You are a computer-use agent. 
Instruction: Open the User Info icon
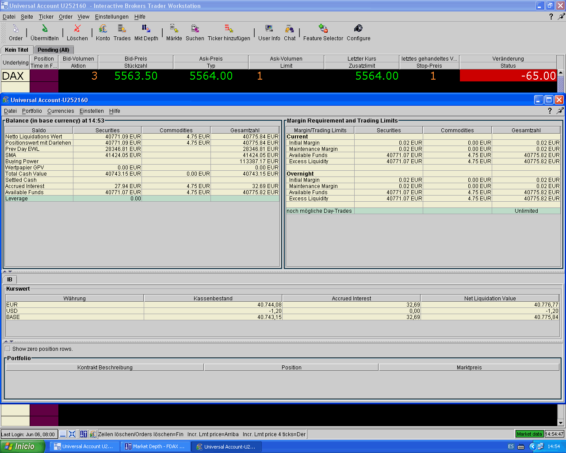[269, 29]
